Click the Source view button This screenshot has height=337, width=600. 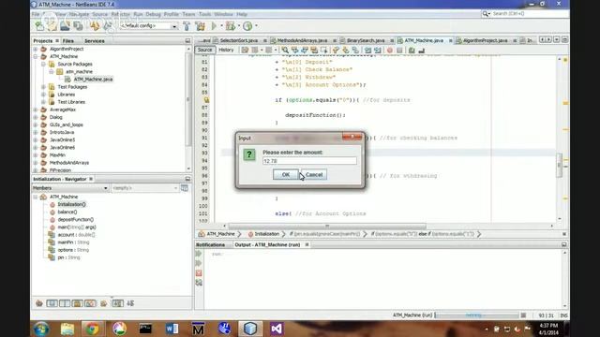coord(204,50)
